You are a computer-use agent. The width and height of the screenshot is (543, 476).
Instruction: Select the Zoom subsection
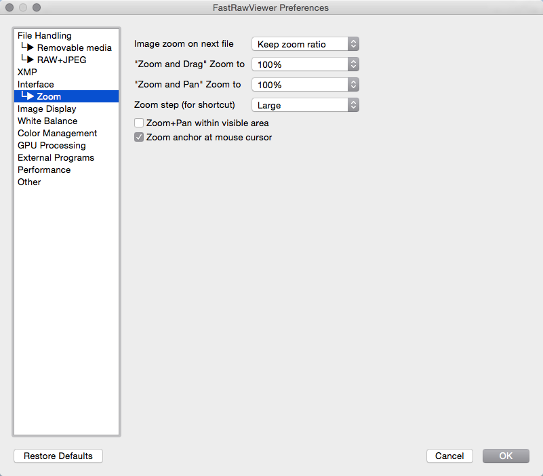pyautogui.click(x=66, y=96)
